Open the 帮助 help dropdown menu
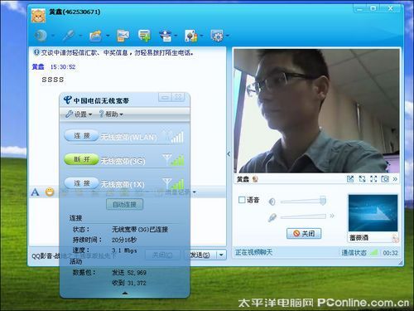The height and width of the screenshot is (311, 414). coord(111,114)
